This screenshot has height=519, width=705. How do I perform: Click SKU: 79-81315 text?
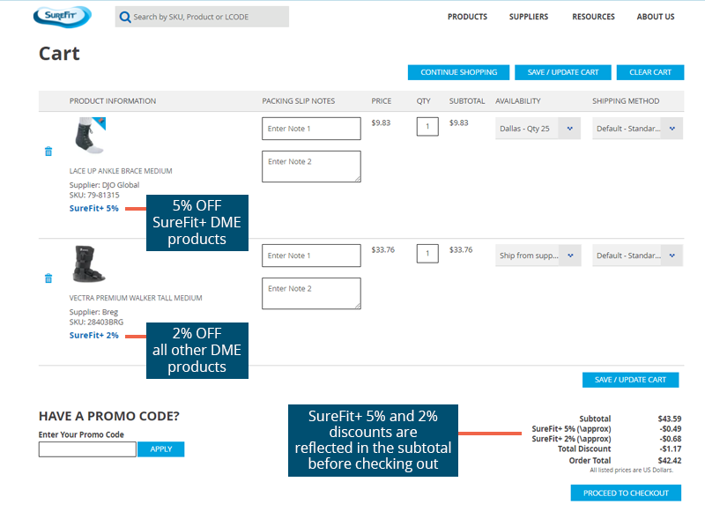[x=94, y=196]
